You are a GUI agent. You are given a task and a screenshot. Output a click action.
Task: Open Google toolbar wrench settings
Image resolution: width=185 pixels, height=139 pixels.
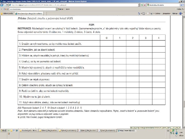pos(183,9)
